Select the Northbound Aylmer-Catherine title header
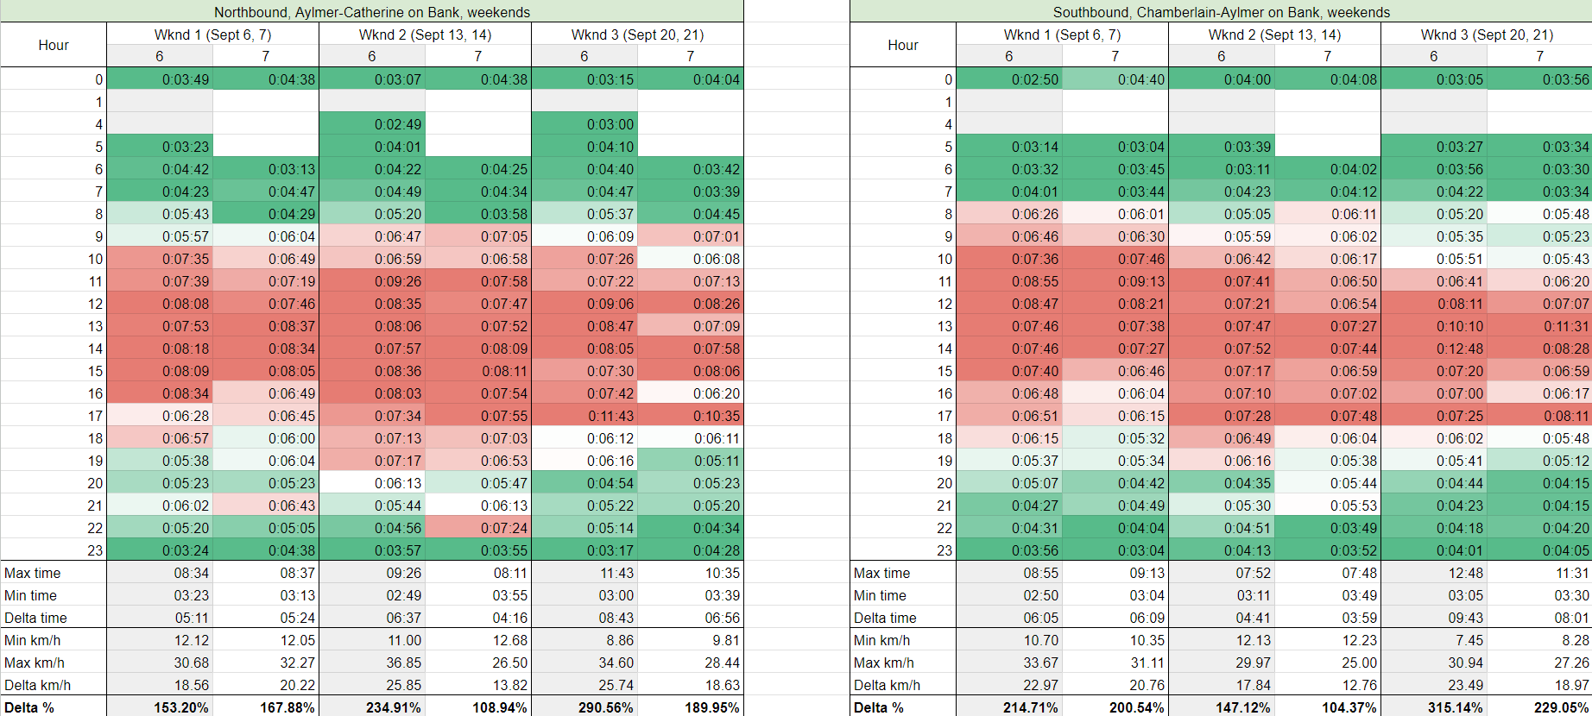Viewport: 1592px width, 716px height. click(372, 12)
